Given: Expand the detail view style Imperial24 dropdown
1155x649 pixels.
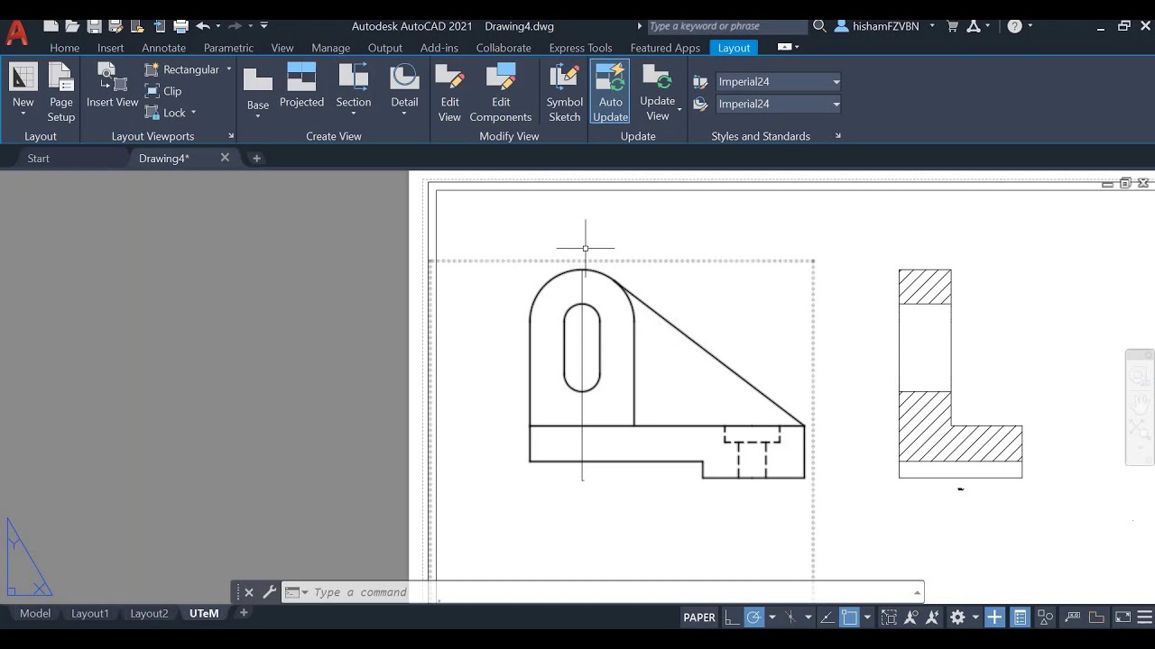Looking at the screenshot, I should pyautogui.click(x=836, y=105).
